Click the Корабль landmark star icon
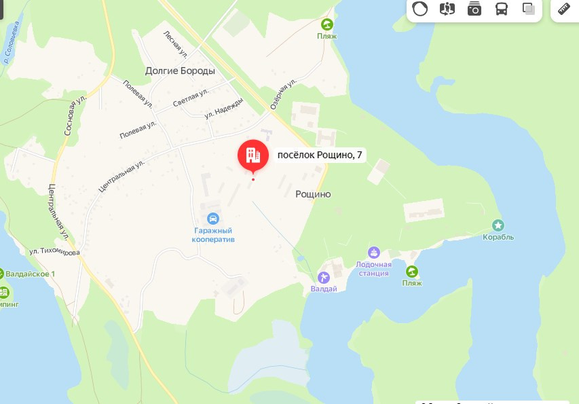 click(x=498, y=225)
